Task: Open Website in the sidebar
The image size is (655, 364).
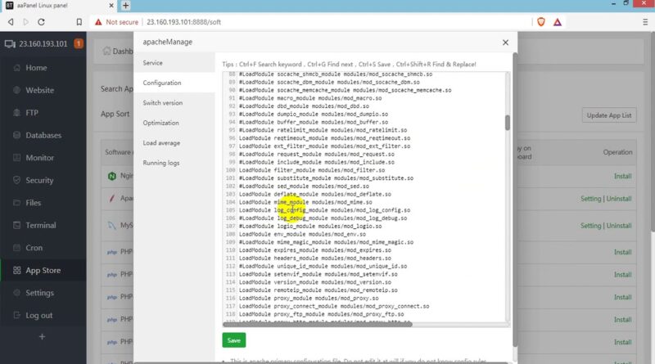Action: pyautogui.click(x=39, y=90)
